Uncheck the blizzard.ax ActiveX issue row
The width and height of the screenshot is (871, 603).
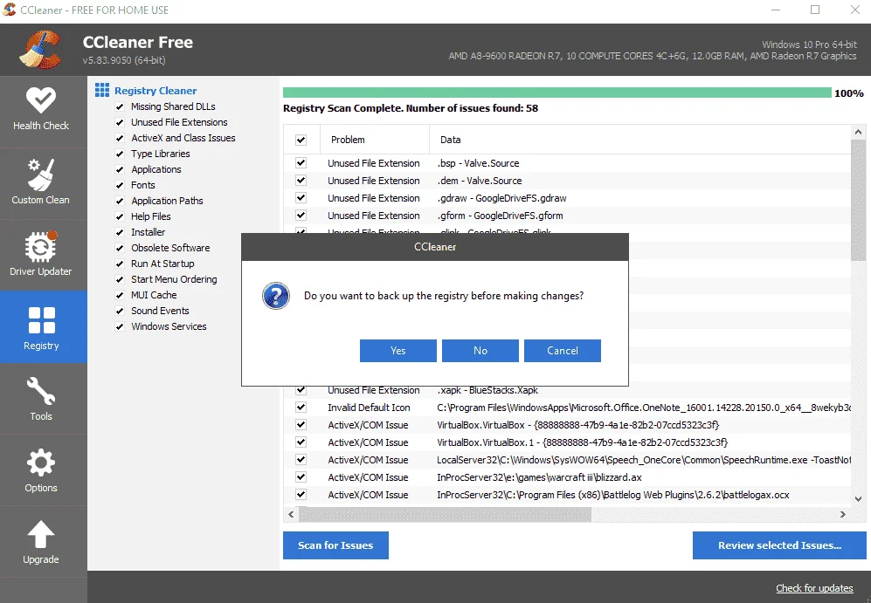[x=301, y=477]
